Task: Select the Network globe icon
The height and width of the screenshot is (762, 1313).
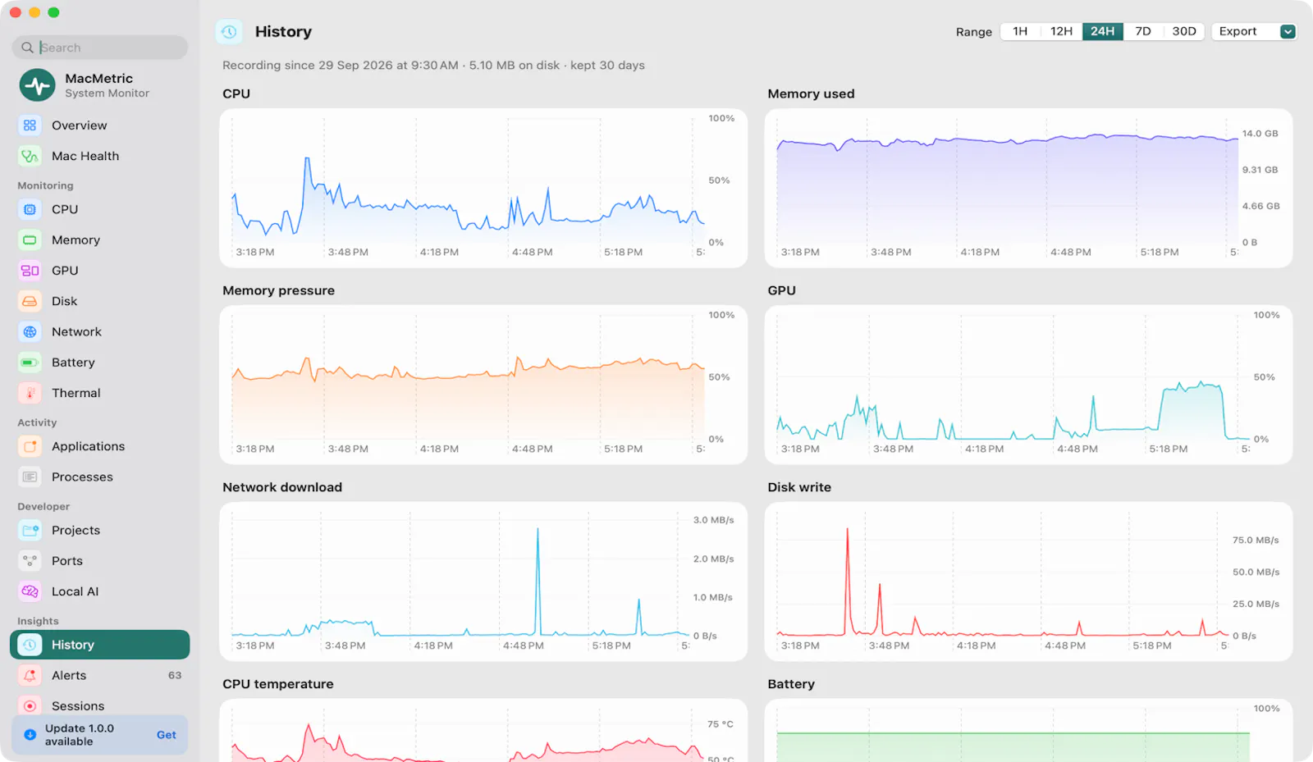Action: (x=30, y=332)
